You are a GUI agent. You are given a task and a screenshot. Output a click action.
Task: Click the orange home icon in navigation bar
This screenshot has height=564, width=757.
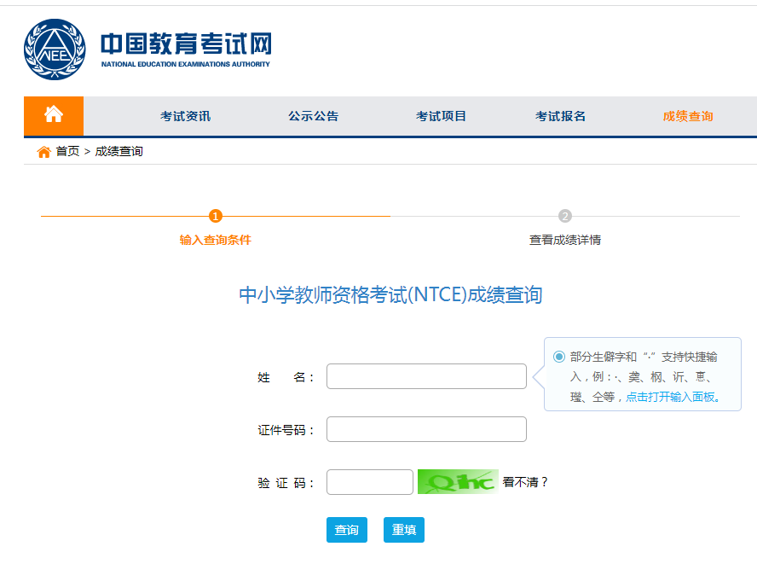click(54, 114)
